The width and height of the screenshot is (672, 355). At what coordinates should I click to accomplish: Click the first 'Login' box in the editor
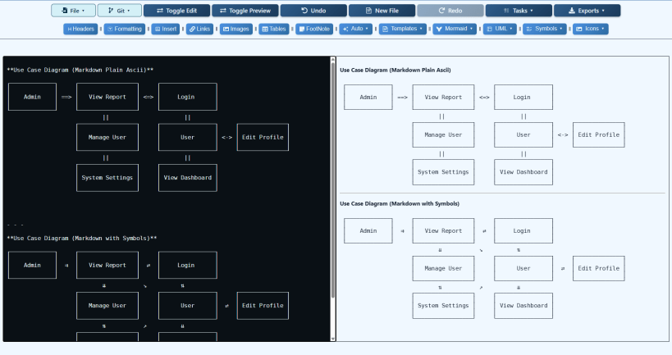pos(187,97)
